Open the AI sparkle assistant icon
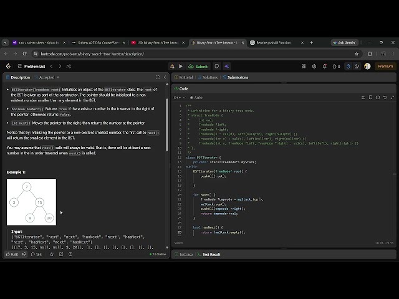The width and height of the screenshot is (399, 299). coord(226,67)
